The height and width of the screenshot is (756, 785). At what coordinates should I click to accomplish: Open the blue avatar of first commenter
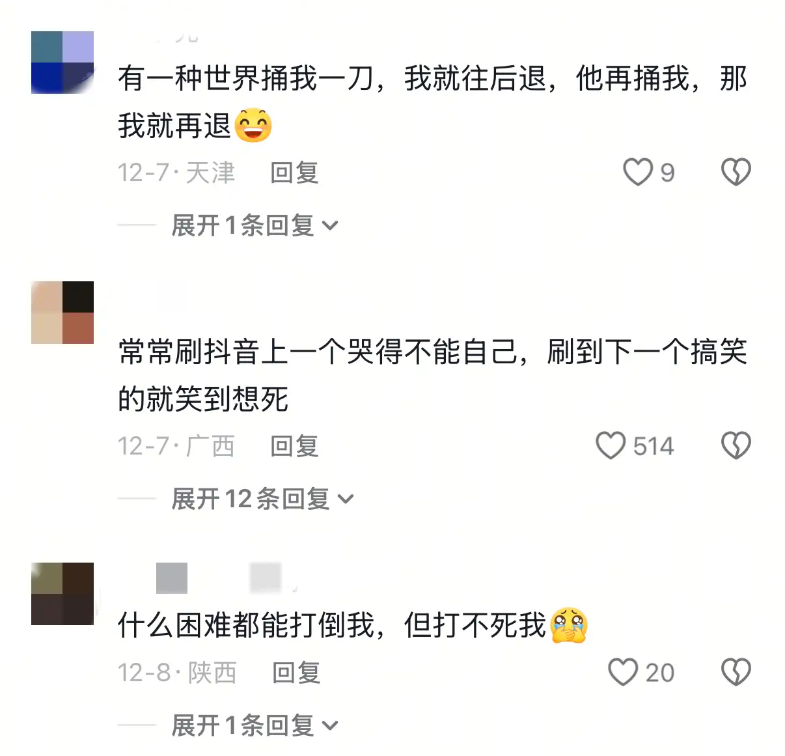tap(62, 63)
